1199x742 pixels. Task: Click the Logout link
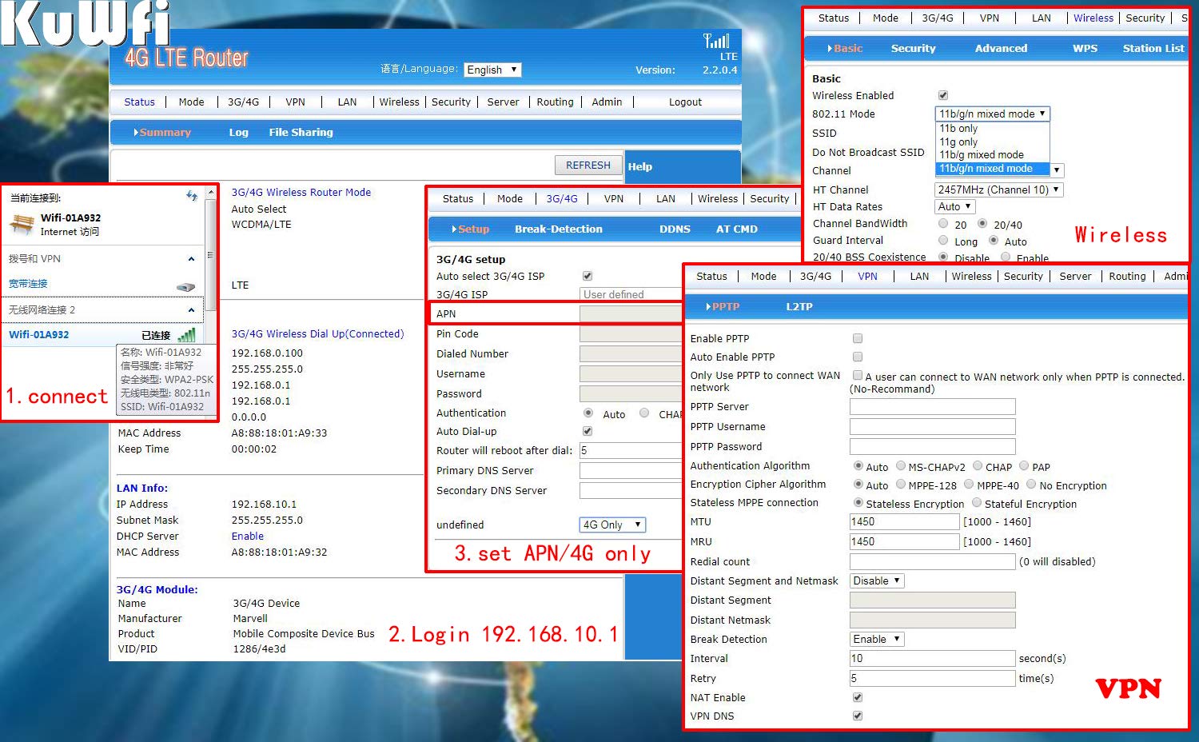(x=685, y=102)
